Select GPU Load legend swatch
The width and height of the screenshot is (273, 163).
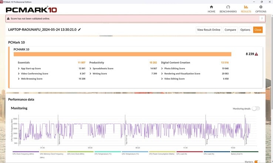[x=190, y=152]
